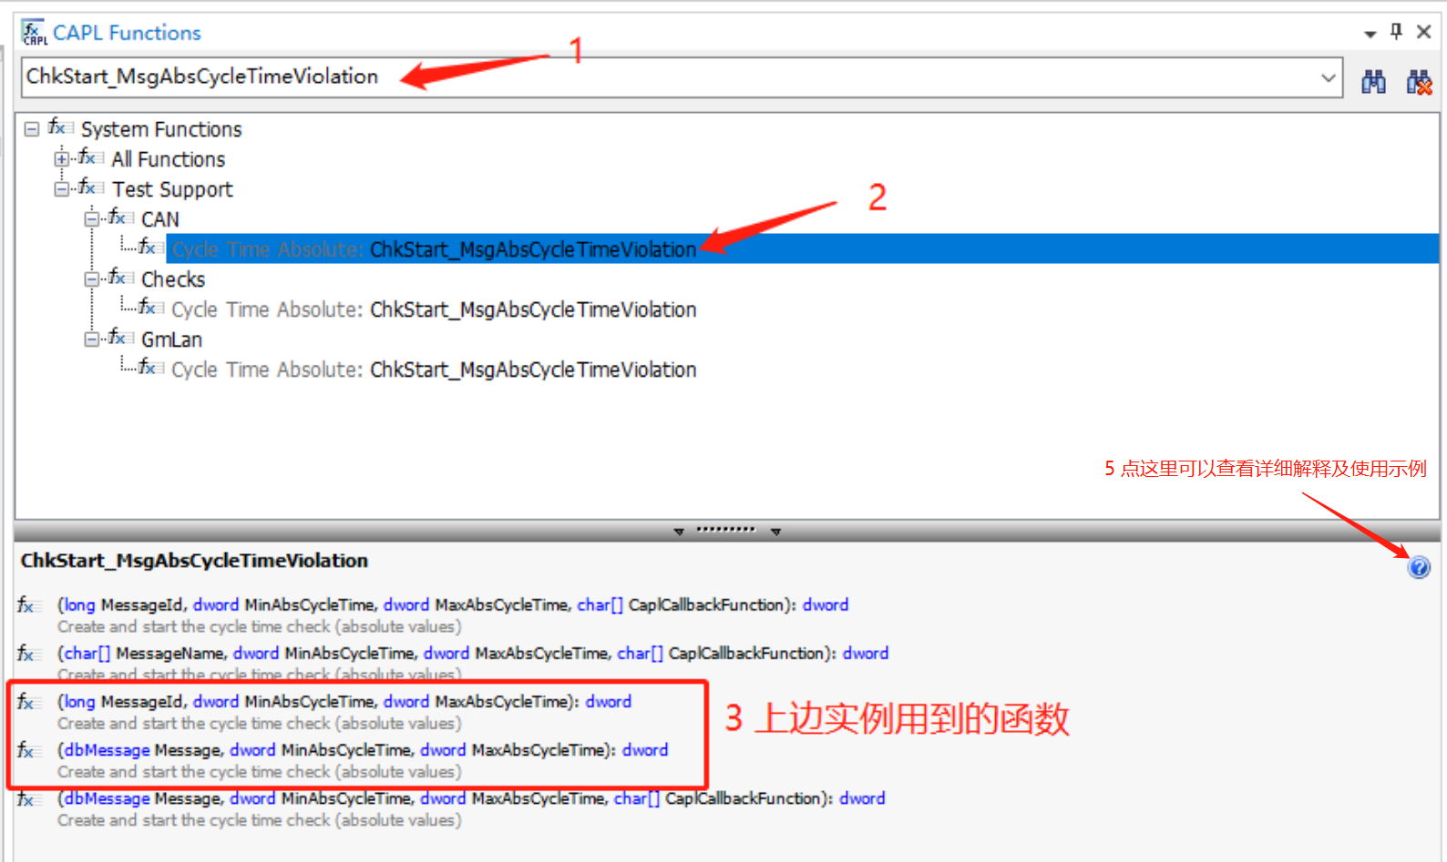Click the right splitter down arrow
The image size is (1447, 862).
[x=775, y=531]
